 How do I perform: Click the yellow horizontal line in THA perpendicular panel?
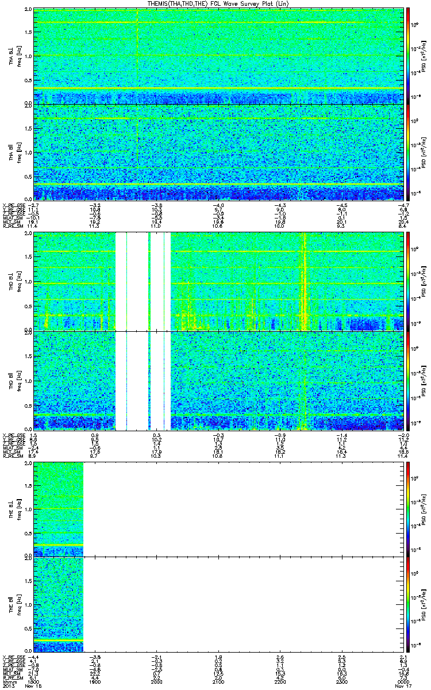pyautogui.click(x=219, y=88)
